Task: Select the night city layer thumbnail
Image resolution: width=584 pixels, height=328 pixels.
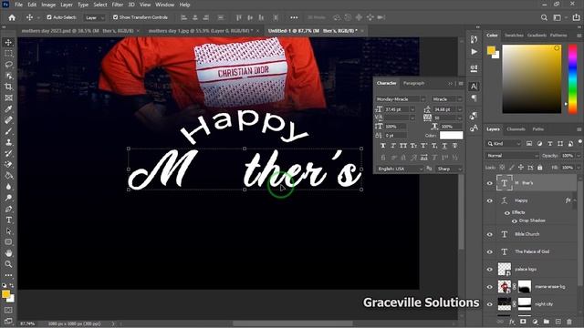Action: point(505,303)
